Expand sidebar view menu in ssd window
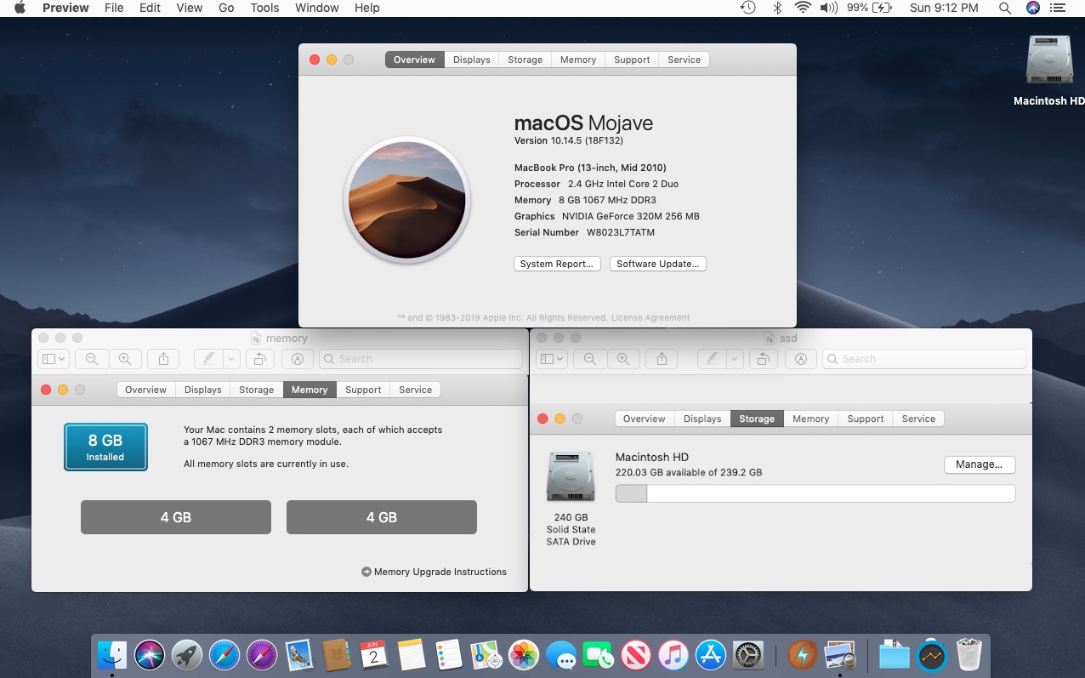Viewport: 1085px width, 678px height. point(552,359)
